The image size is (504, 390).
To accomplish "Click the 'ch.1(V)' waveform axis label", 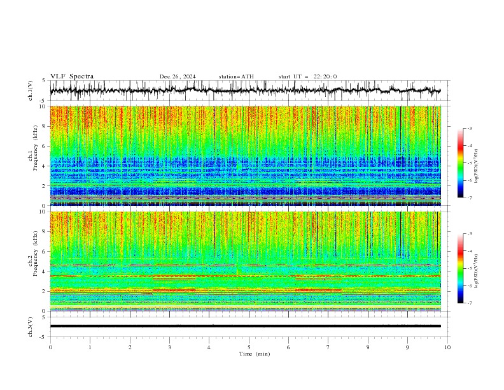I will tap(31, 90).
